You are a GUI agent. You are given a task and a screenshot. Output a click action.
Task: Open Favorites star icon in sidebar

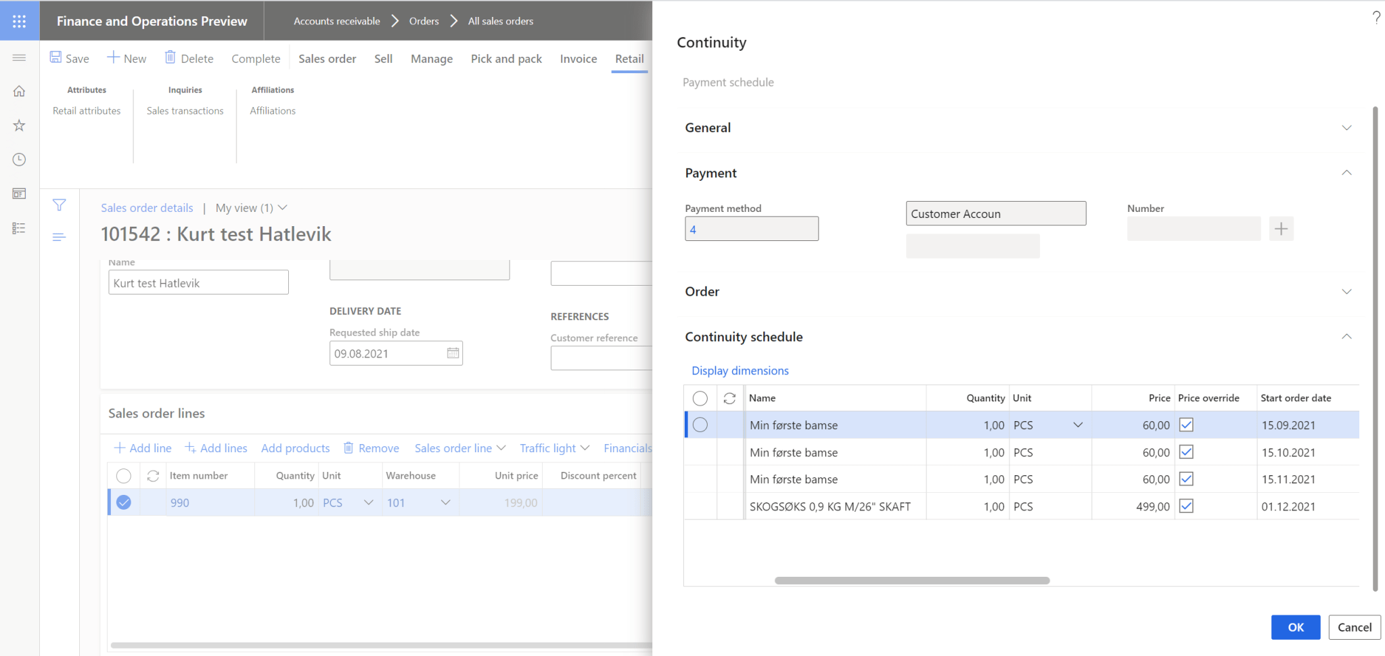click(x=19, y=125)
